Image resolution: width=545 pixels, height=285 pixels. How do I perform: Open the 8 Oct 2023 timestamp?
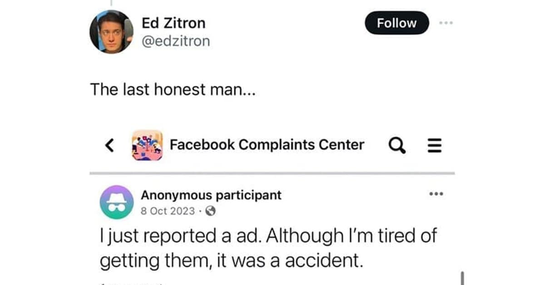click(x=168, y=211)
